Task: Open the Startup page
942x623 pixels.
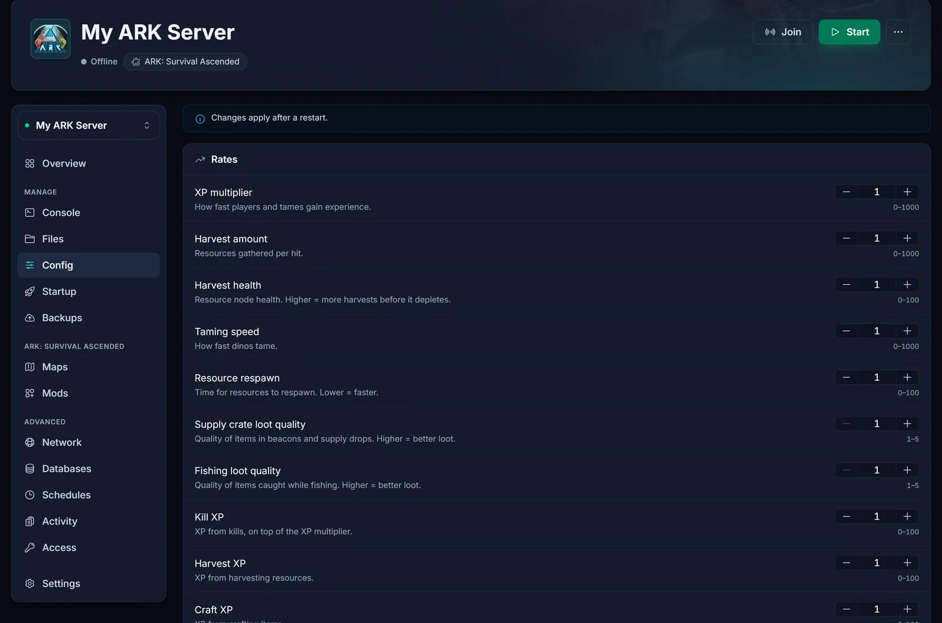Action: [88, 292]
